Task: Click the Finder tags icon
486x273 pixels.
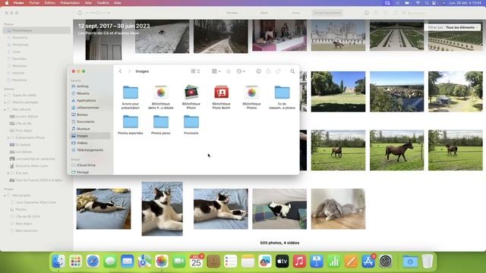Action: (278, 71)
